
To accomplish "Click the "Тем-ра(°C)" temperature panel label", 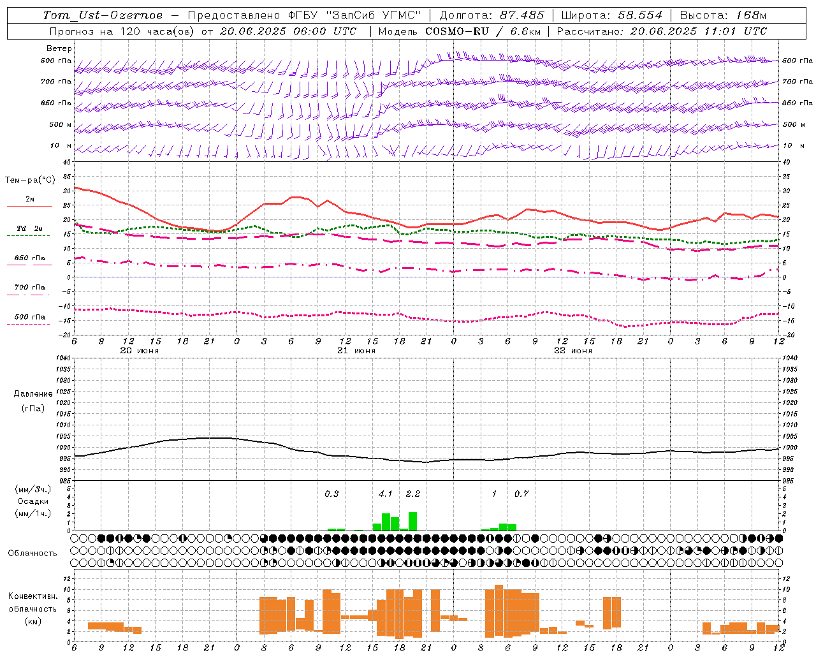I will [30, 180].
